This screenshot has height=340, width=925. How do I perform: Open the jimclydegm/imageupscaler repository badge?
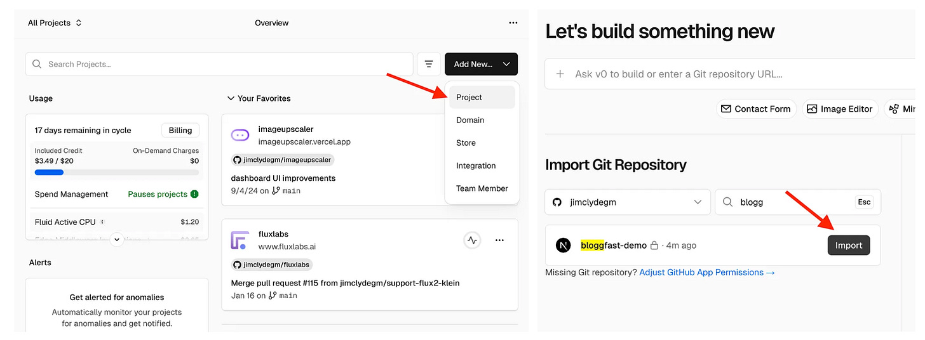click(x=283, y=160)
